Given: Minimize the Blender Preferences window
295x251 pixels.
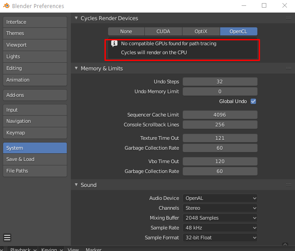Looking at the screenshot, I should [244, 6].
